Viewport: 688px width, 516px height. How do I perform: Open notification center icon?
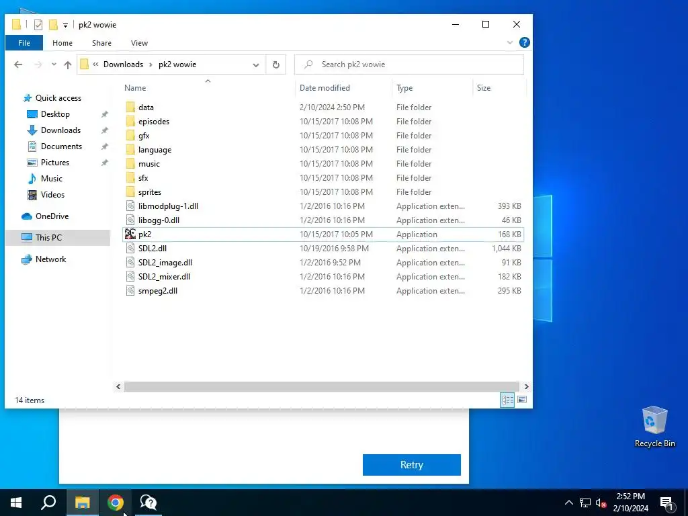(x=666, y=503)
